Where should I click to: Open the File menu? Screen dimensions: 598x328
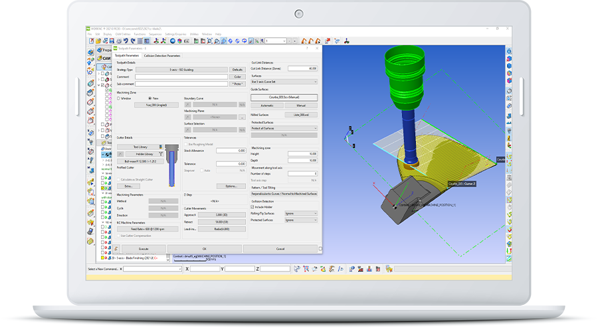coord(90,35)
